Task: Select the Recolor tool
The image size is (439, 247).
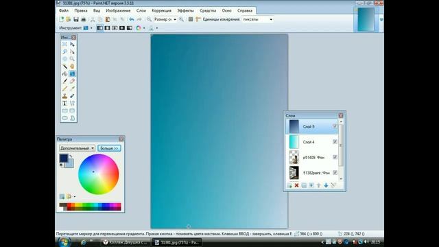Action: 72,96
